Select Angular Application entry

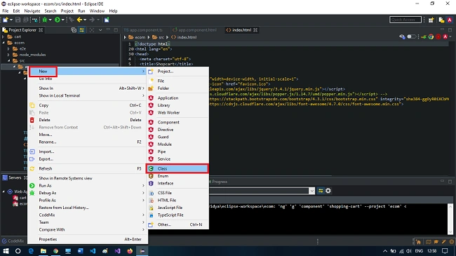(x=177, y=98)
